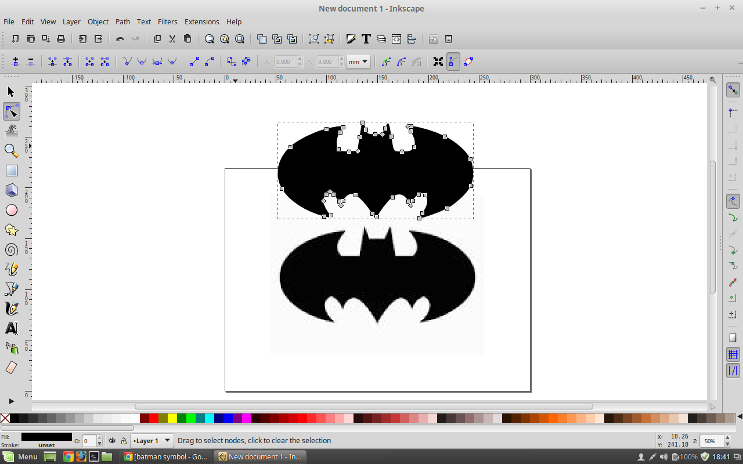The width and height of the screenshot is (743, 464).
Task: Open the Extensions menu
Action: pyautogui.click(x=202, y=21)
